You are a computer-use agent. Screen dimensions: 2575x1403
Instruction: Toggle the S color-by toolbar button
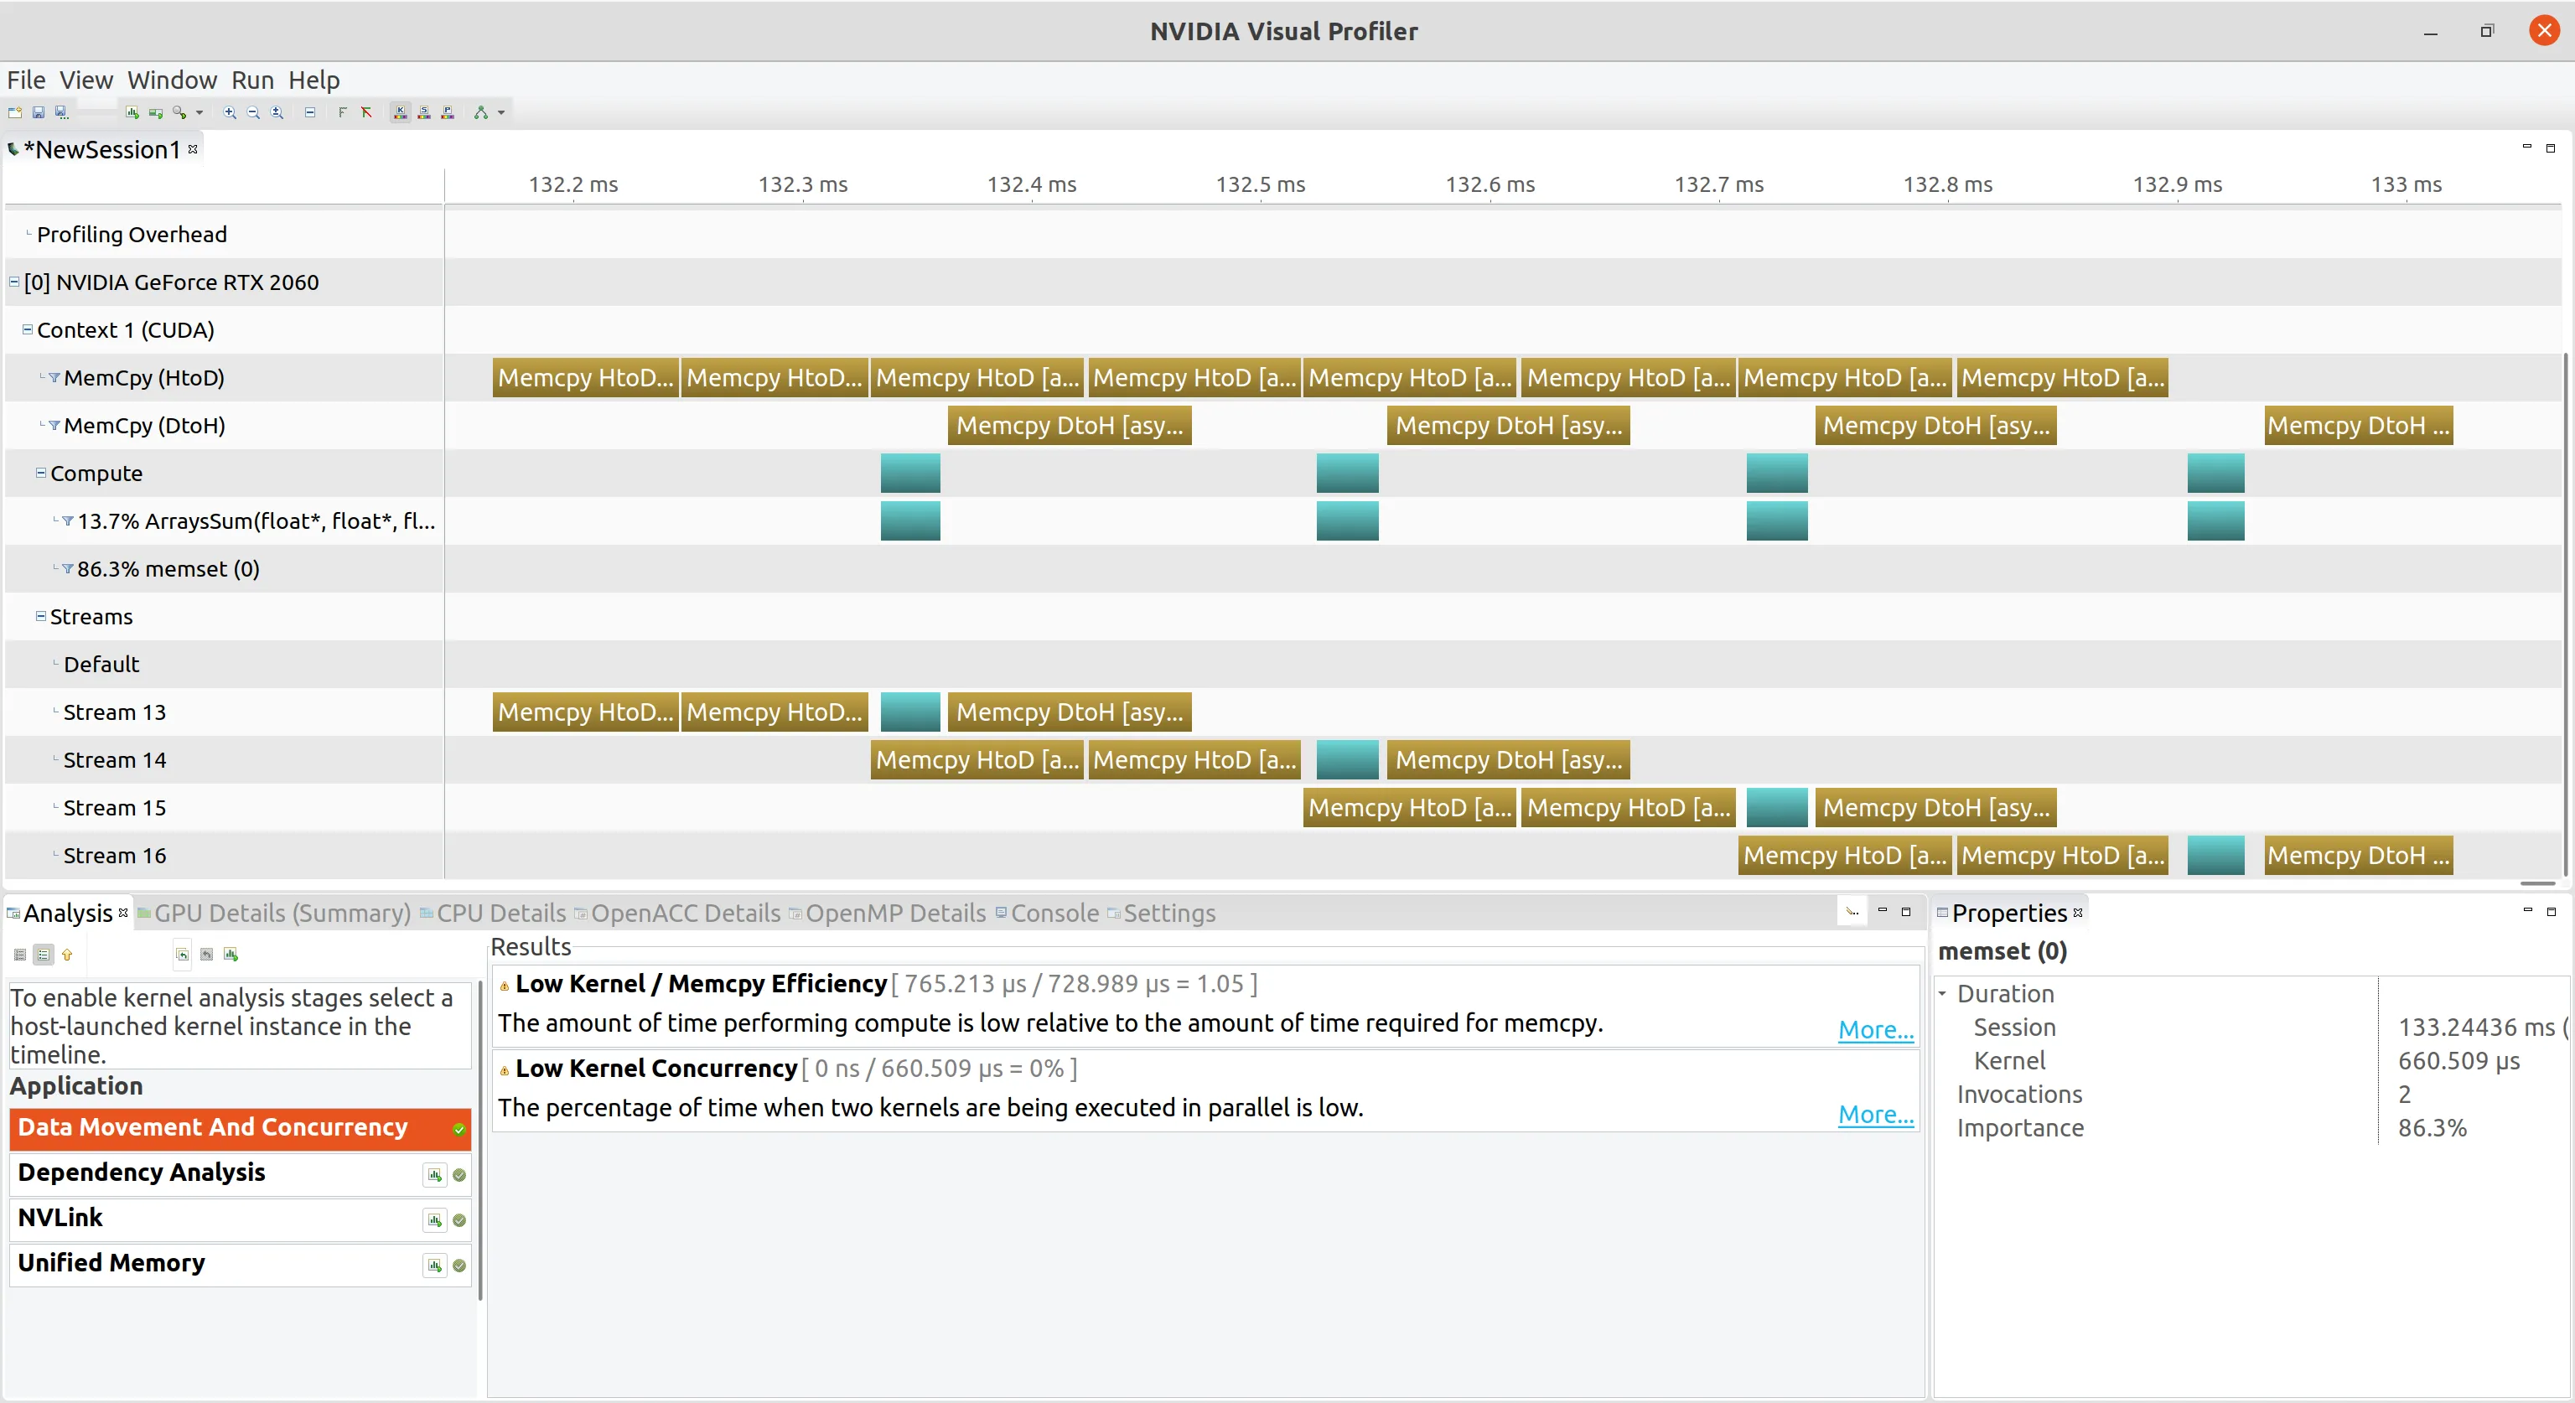click(424, 113)
